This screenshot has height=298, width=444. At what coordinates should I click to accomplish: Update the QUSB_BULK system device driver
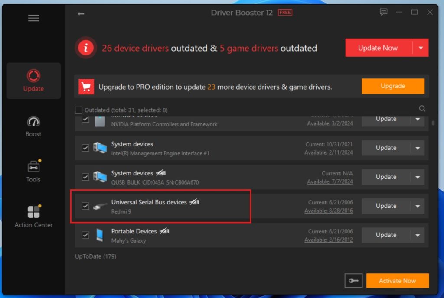(x=386, y=177)
